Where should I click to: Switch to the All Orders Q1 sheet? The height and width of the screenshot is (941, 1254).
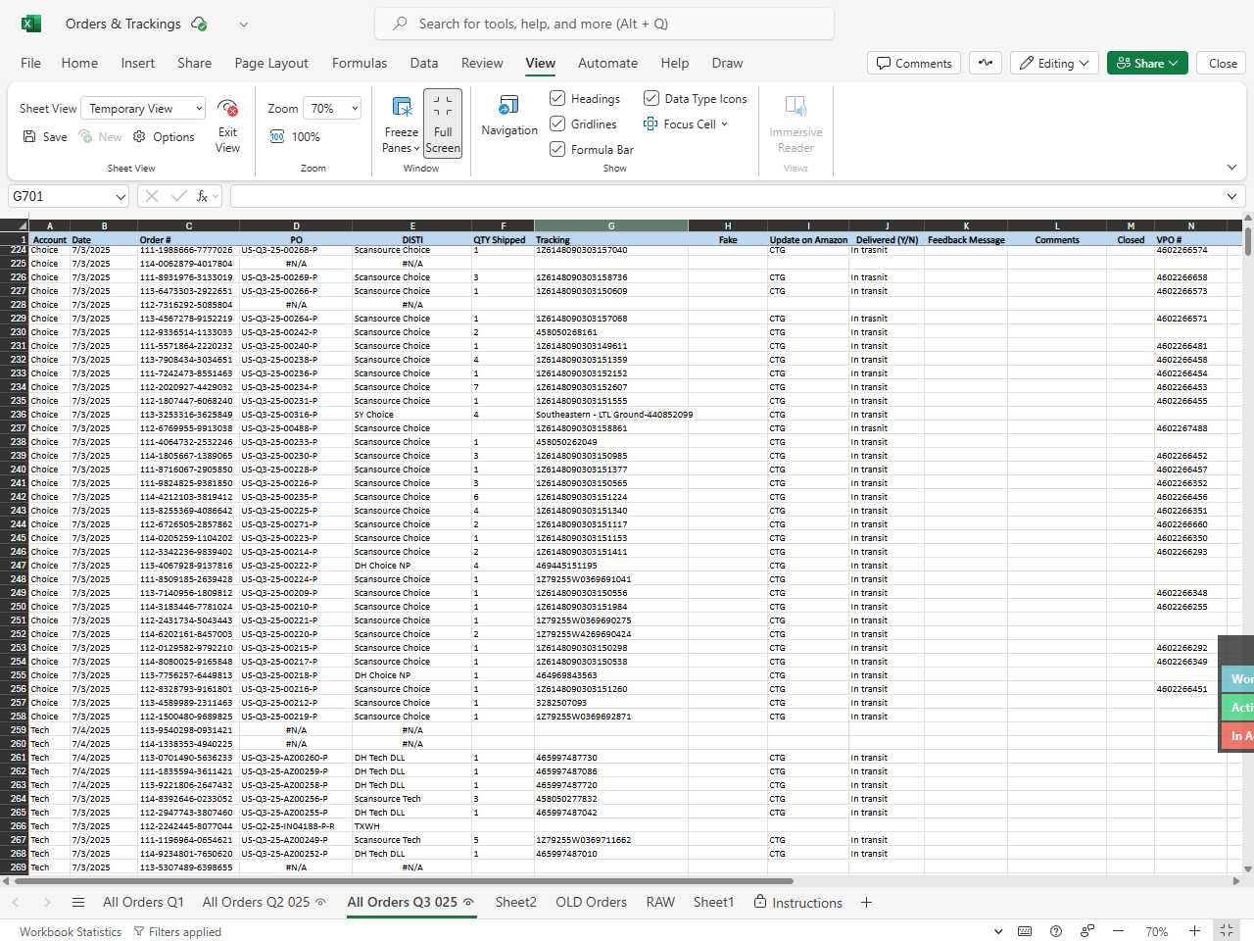click(143, 903)
